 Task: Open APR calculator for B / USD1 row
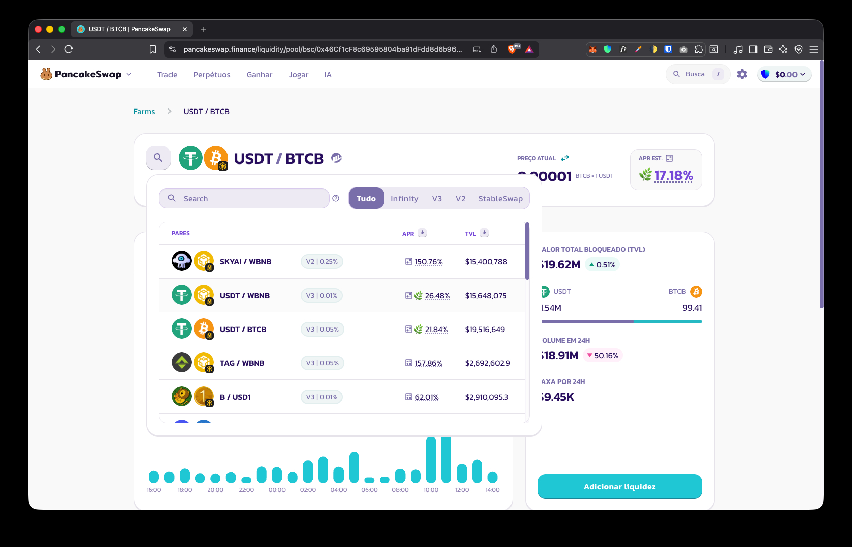pos(409,397)
